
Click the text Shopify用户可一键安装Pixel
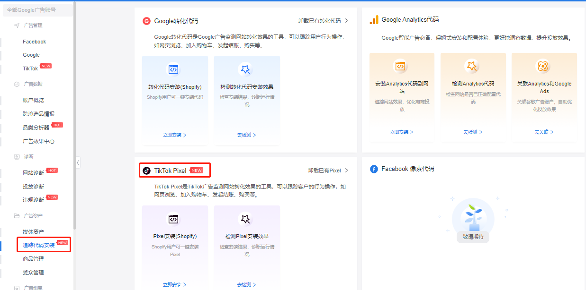pyautogui.click(x=175, y=251)
